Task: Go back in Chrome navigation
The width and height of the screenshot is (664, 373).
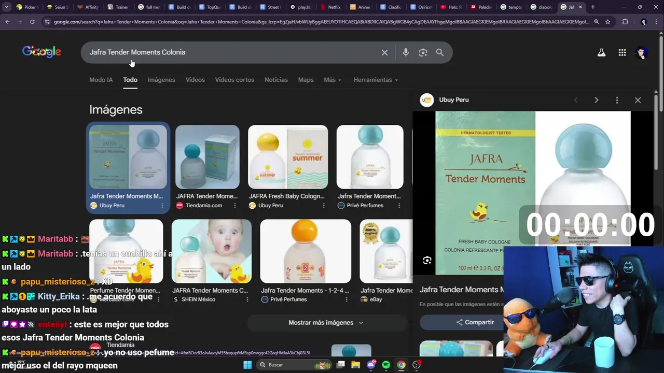Action: tap(7, 22)
